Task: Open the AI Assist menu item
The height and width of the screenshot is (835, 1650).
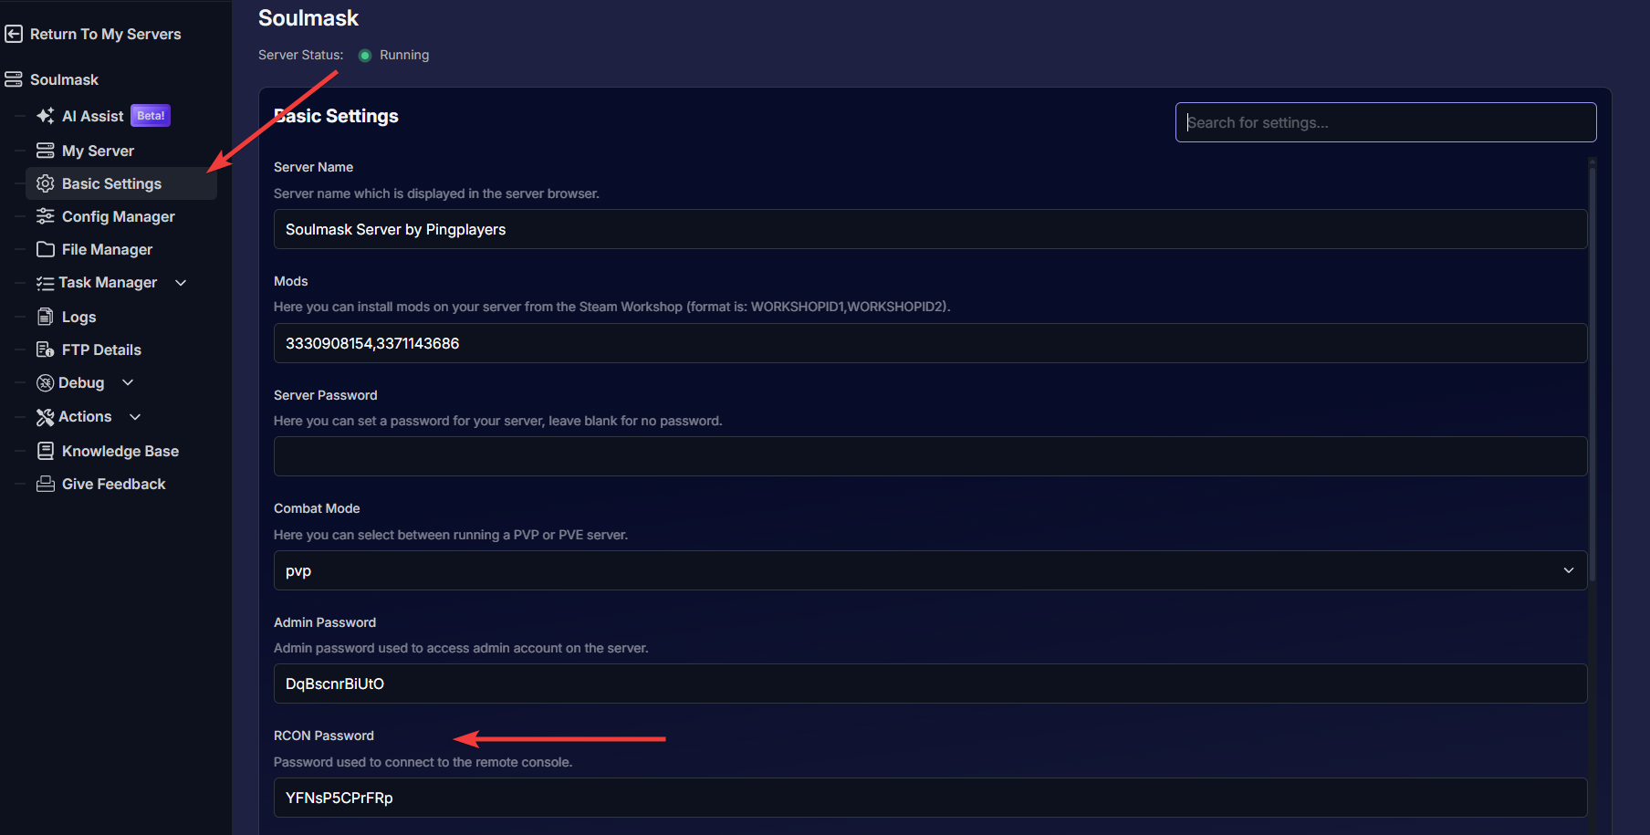Action: tap(92, 116)
